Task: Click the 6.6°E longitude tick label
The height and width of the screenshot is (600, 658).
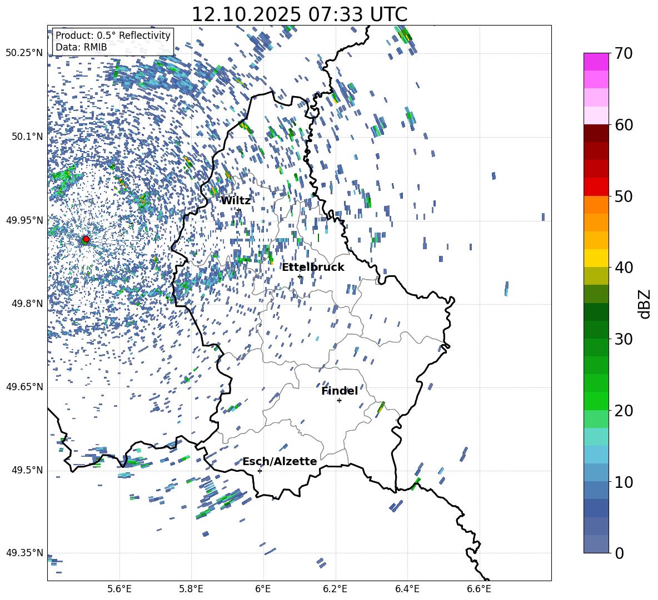Action: tap(478, 588)
